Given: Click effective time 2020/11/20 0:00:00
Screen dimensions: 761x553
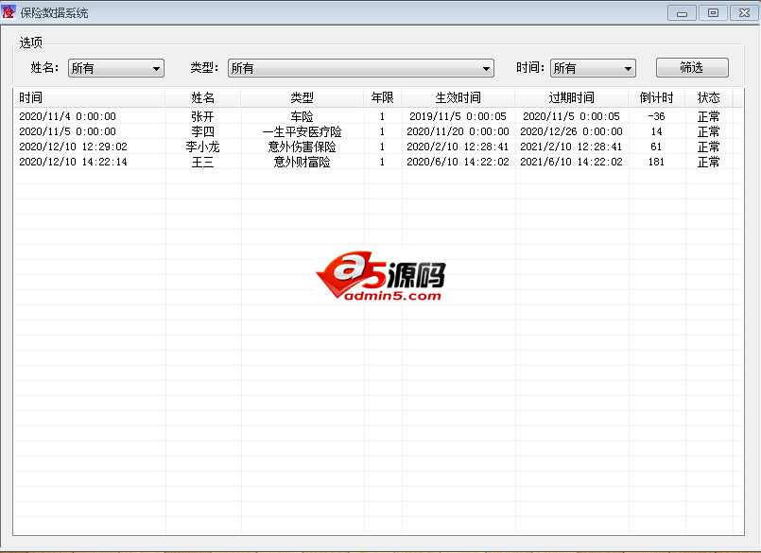Looking at the screenshot, I should pos(458,131).
